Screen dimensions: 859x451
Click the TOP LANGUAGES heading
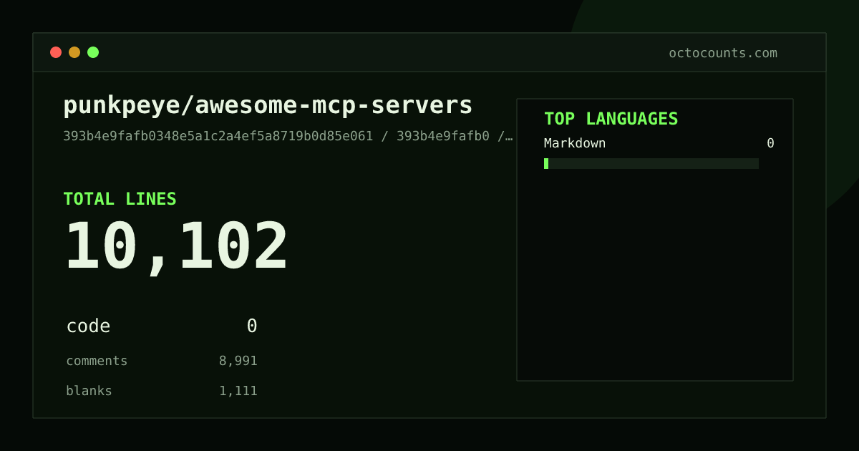[611, 119]
